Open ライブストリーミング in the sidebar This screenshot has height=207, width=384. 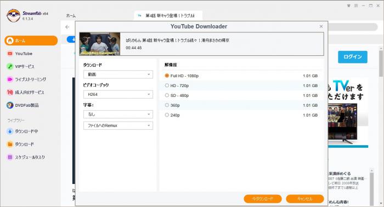[x=31, y=79]
